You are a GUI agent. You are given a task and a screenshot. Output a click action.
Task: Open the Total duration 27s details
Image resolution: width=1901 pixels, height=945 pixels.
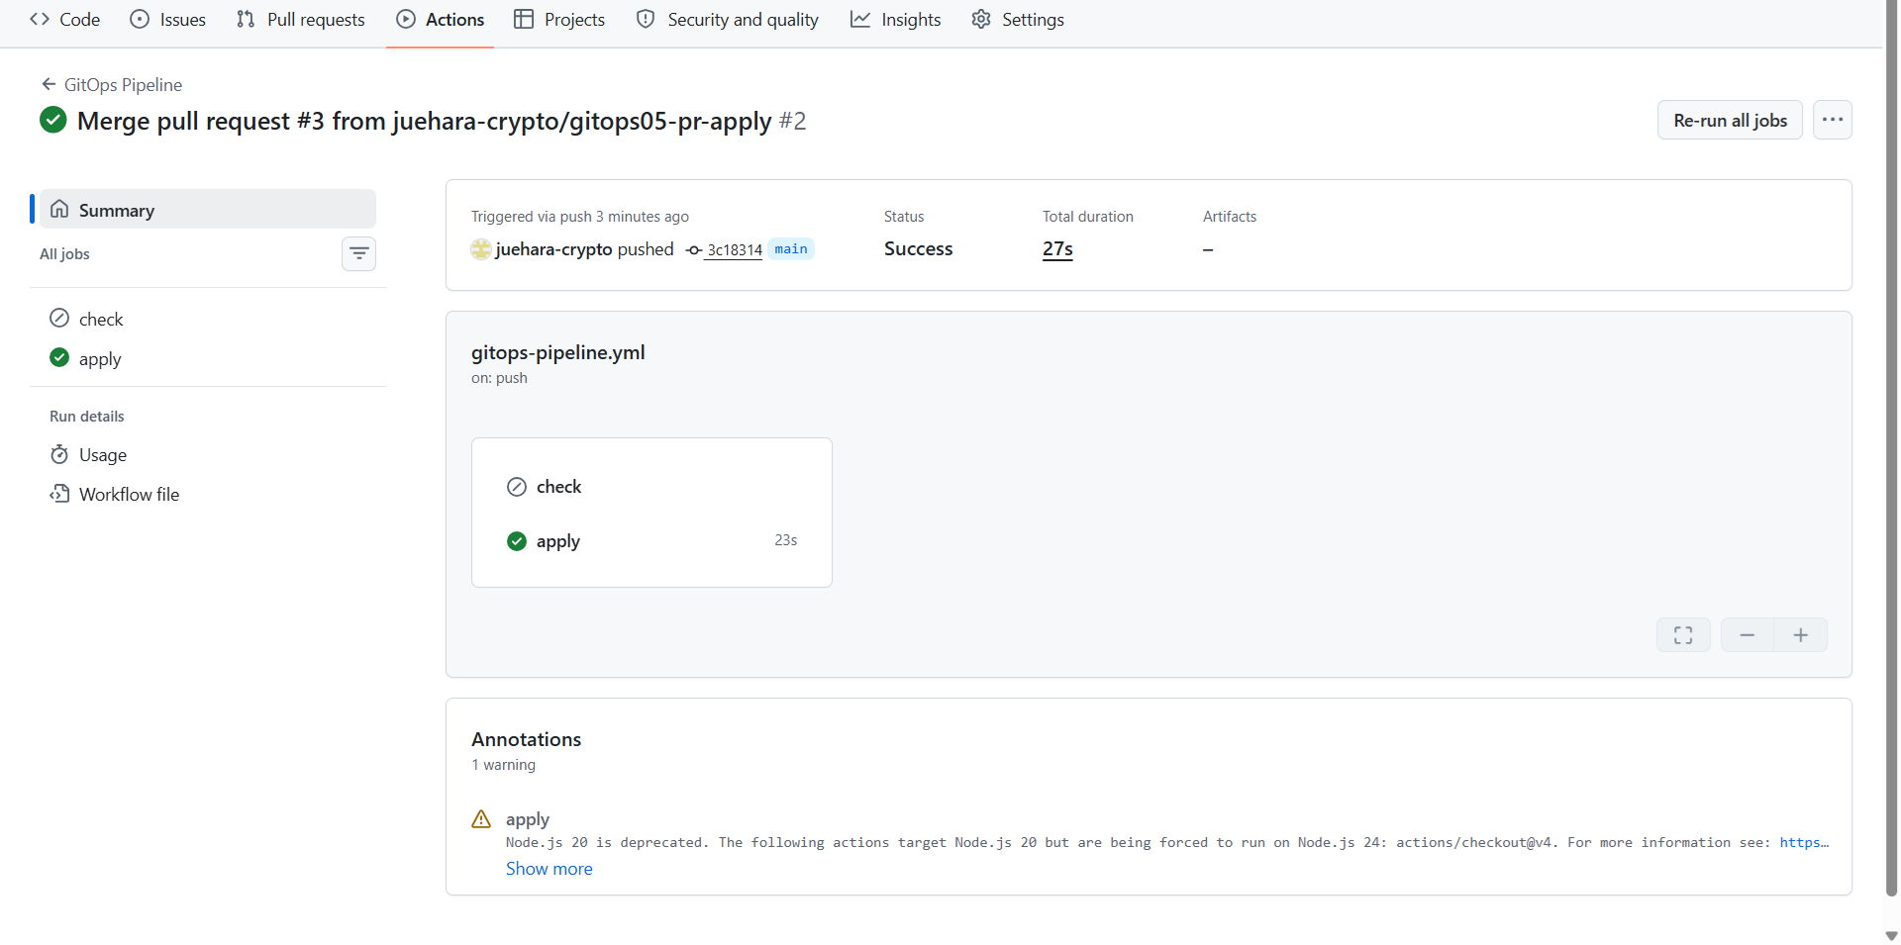point(1057,249)
